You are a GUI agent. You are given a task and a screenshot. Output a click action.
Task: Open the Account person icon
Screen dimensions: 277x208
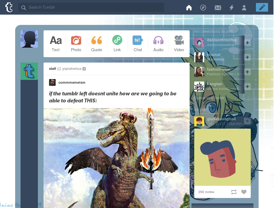(x=244, y=8)
